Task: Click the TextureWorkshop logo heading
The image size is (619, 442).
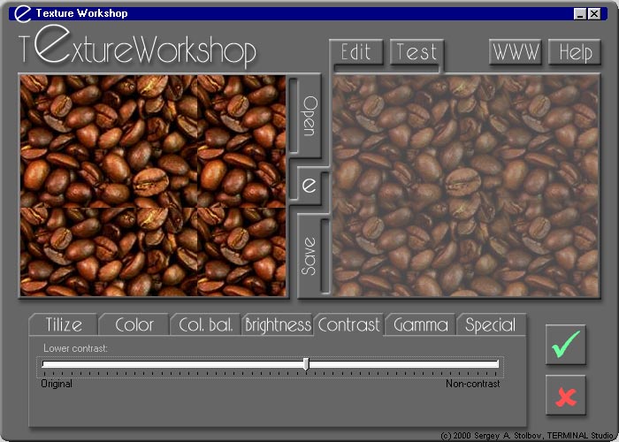Action: point(137,48)
